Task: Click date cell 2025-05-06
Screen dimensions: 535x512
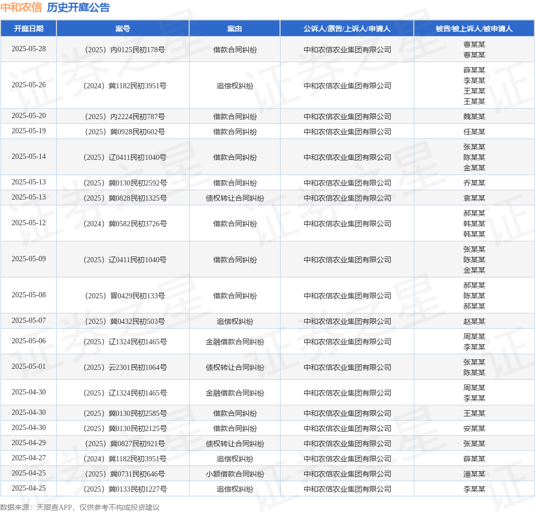Action: click(x=29, y=341)
